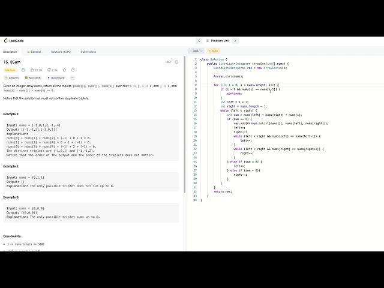384x288 pixels.
Task: Click the Example 3 heading
Action: [11, 197]
